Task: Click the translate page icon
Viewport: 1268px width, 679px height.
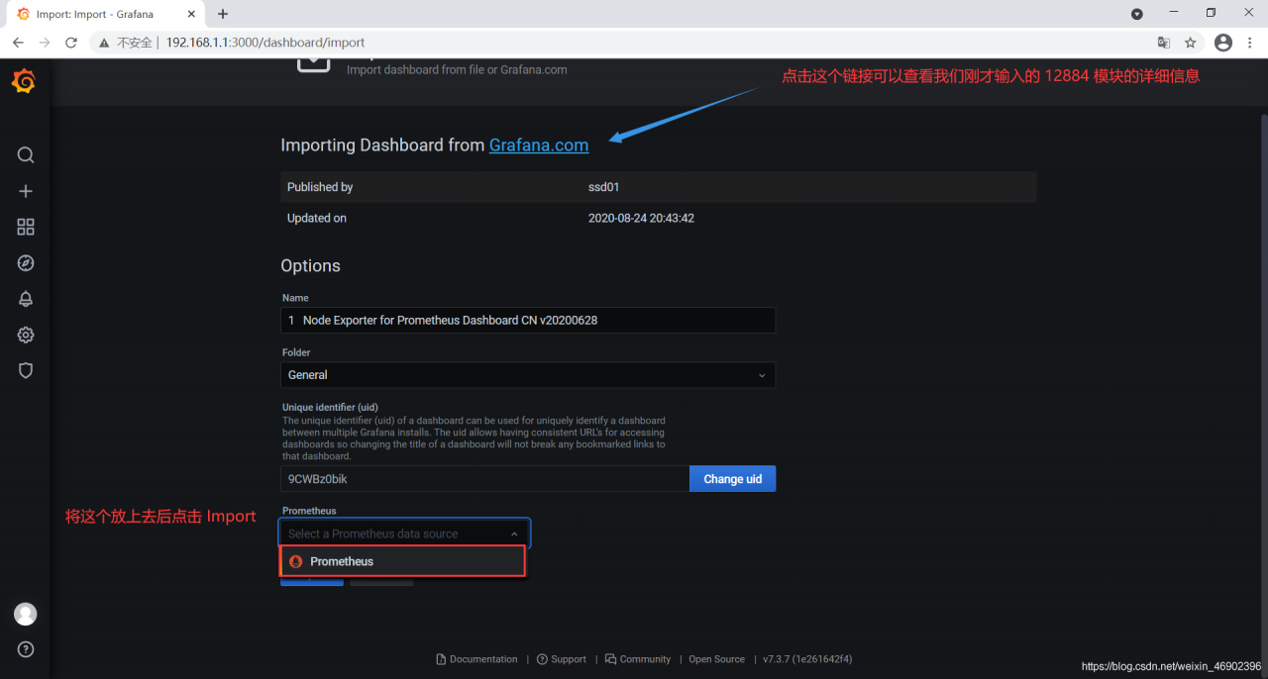Action: point(1164,43)
